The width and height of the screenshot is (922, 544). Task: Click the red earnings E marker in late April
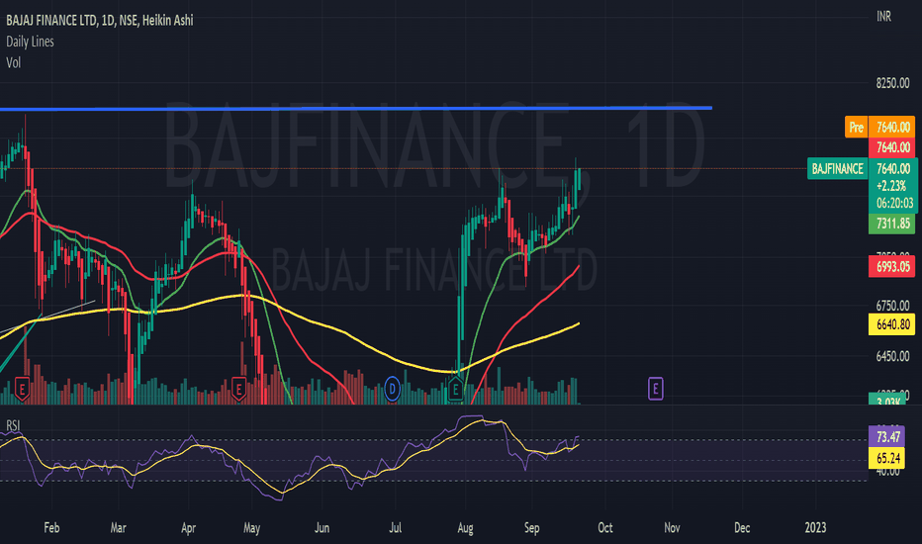(238, 389)
